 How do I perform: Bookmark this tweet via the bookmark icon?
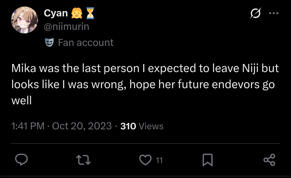(207, 160)
